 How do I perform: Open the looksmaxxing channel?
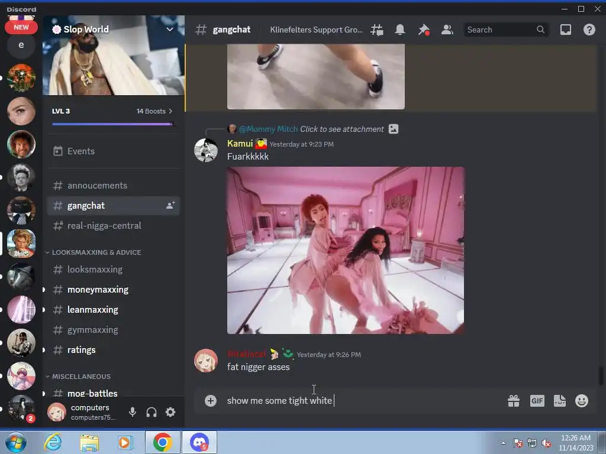[113, 269]
